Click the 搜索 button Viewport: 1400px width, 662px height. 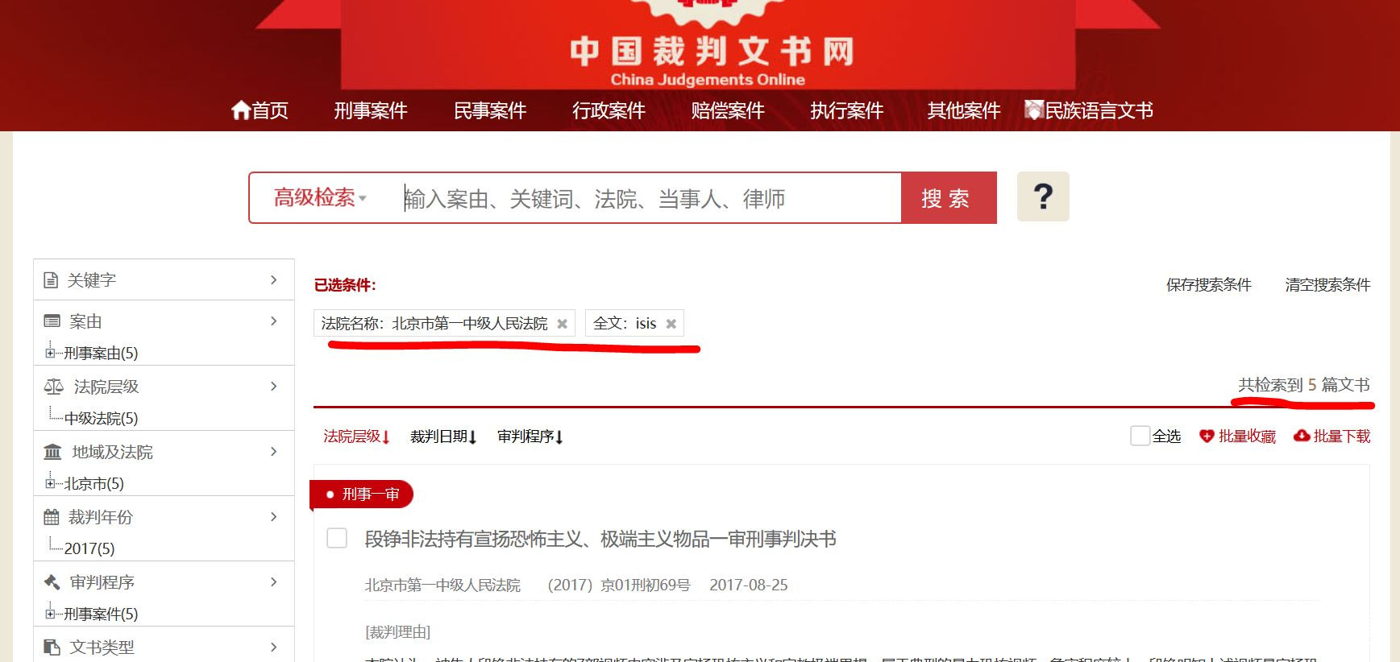coord(949,197)
